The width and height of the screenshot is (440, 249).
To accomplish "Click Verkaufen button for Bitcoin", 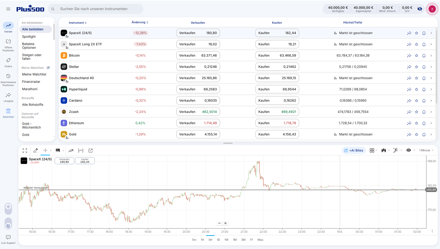I will click(198, 56).
